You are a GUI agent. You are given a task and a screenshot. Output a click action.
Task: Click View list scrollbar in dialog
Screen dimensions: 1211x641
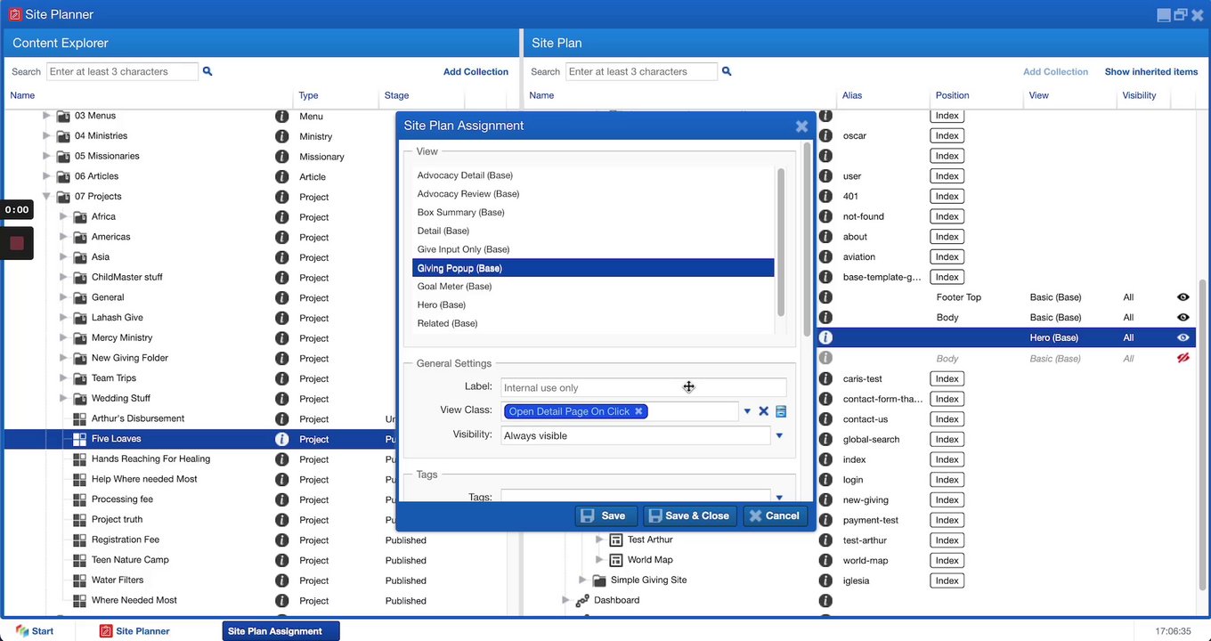pyautogui.click(x=781, y=242)
